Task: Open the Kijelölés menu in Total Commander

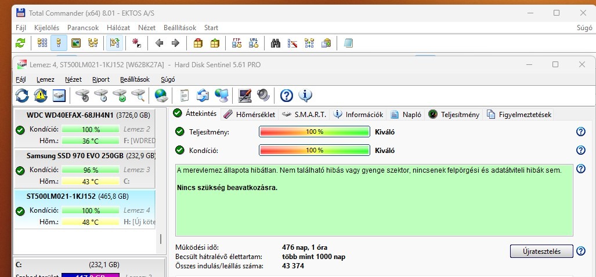Action: pyautogui.click(x=46, y=28)
